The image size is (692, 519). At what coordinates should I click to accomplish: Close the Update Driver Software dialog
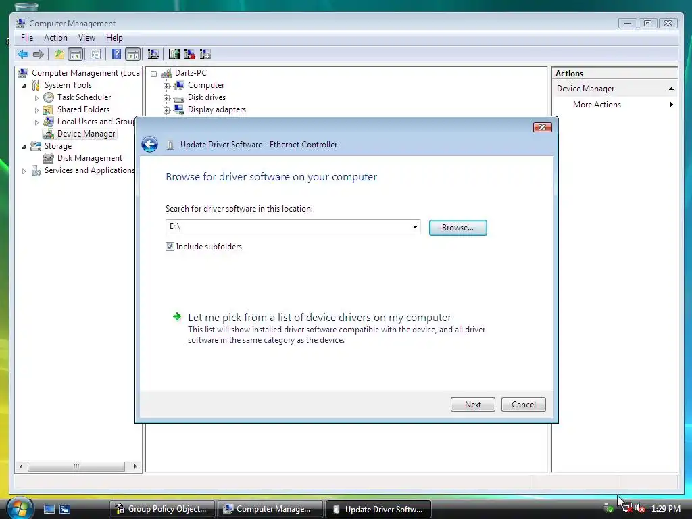pos(543,128)
